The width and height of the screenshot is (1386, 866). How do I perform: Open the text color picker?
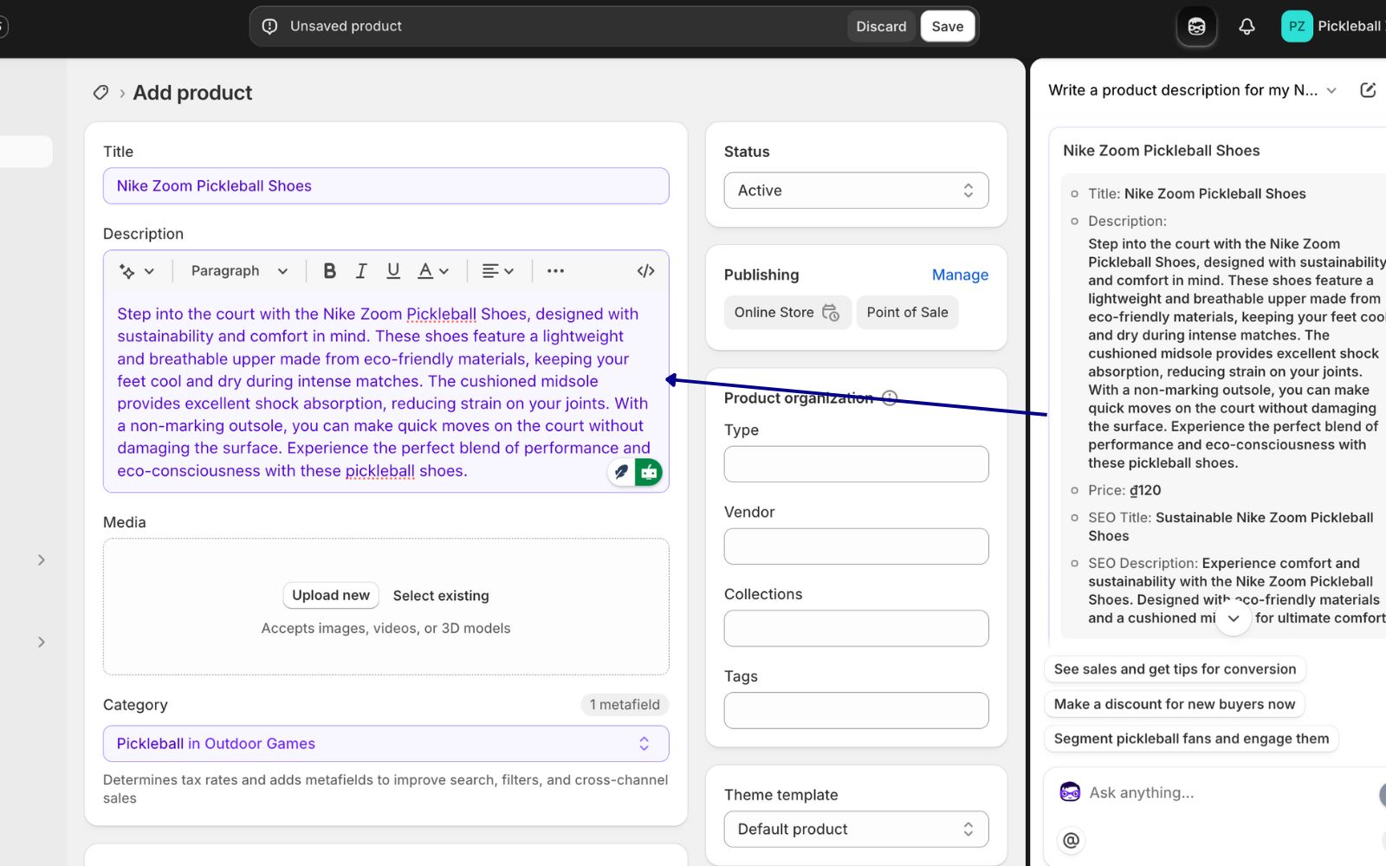tap(433, 271)
